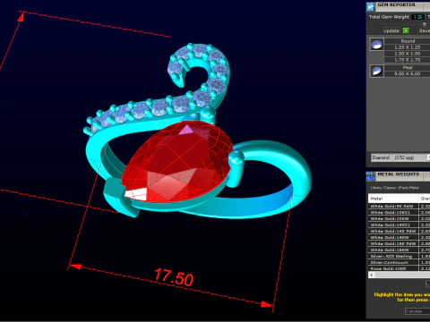Image resolution: width=430 pixels, height=322 pixels.
Task: Click the Metal column header
Action: point(393,199)
